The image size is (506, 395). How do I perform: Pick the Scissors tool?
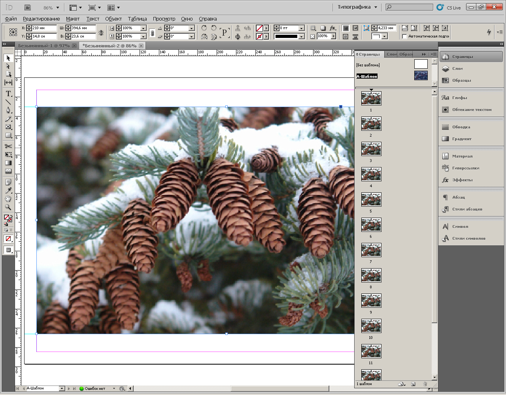click(x=8, y=146)
